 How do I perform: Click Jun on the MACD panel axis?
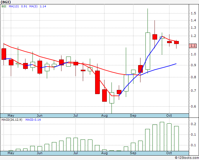click(40, 153)
